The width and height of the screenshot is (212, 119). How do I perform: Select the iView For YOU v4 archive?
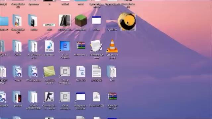(112, 96)
